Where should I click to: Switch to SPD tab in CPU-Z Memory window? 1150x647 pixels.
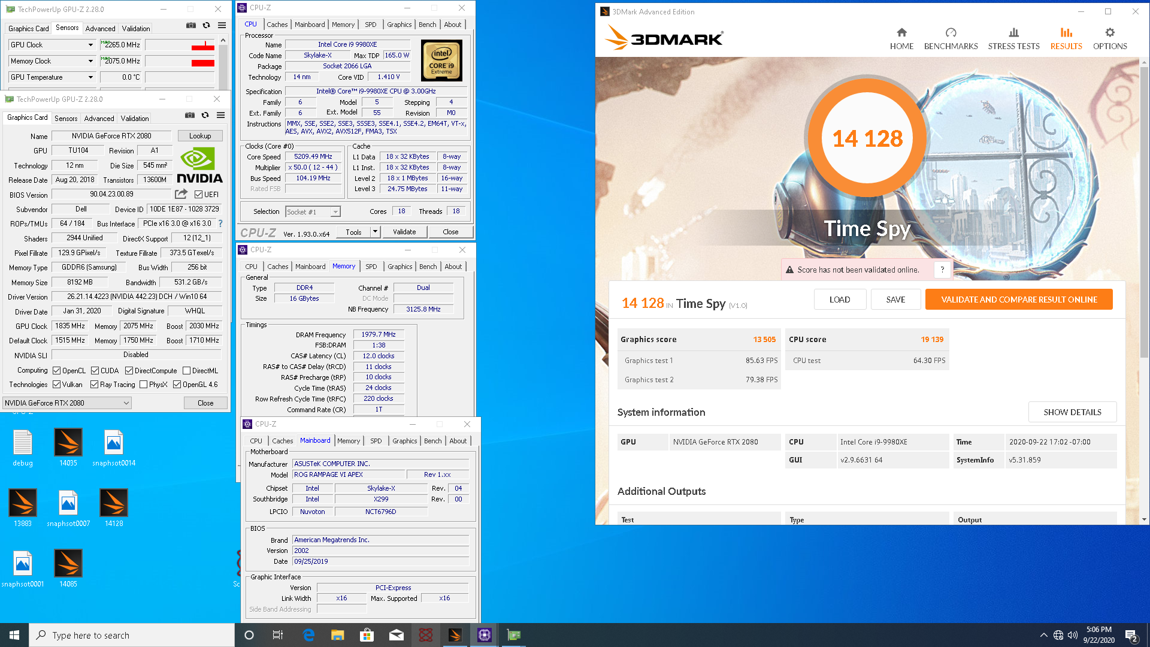coord(371,267)
